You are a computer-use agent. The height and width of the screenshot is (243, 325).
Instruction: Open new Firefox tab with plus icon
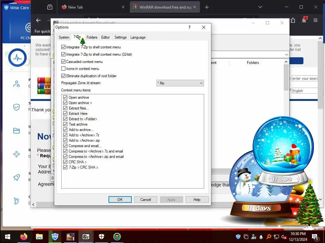(x=207, y=7)
